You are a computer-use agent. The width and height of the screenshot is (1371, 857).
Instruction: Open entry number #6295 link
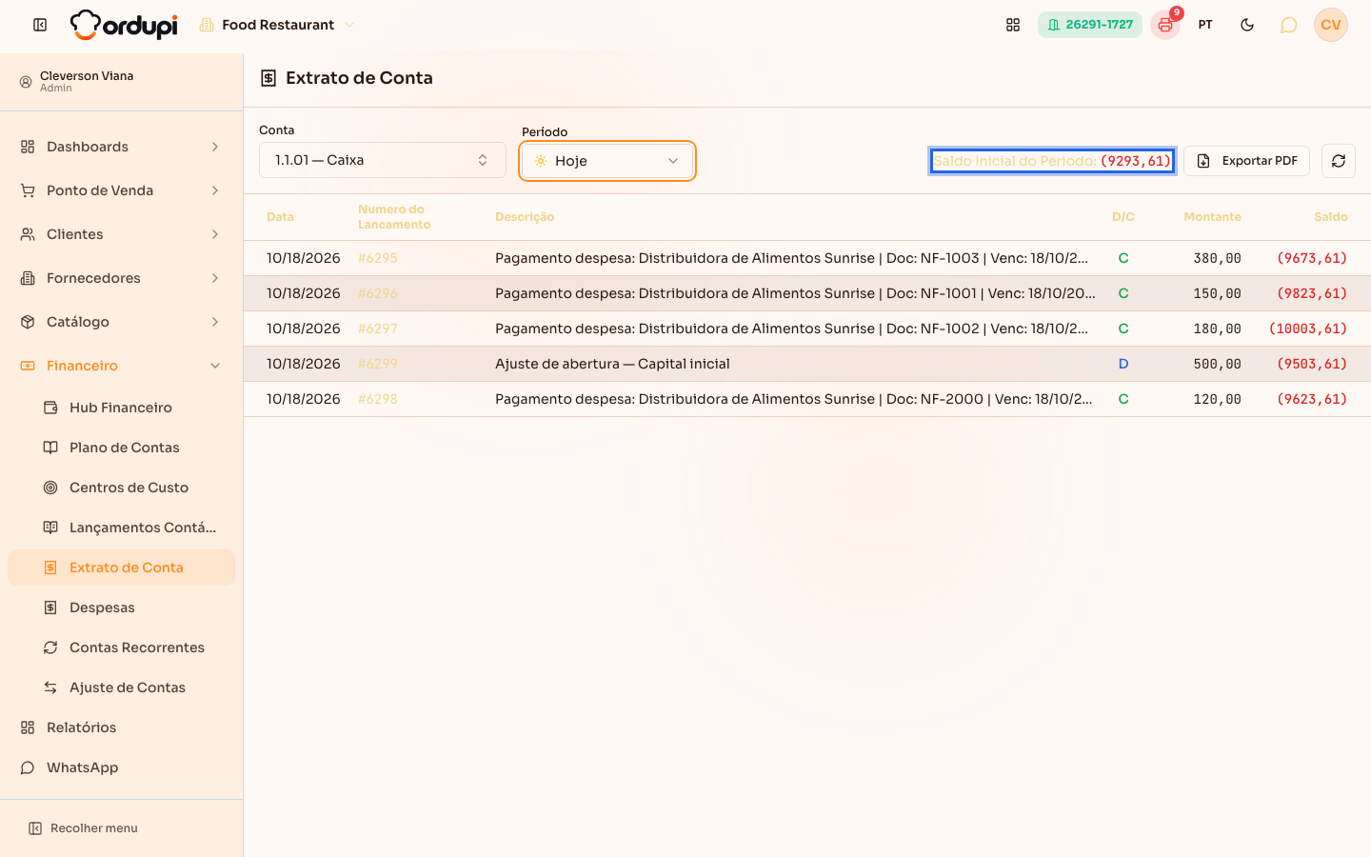coord(378,258)
